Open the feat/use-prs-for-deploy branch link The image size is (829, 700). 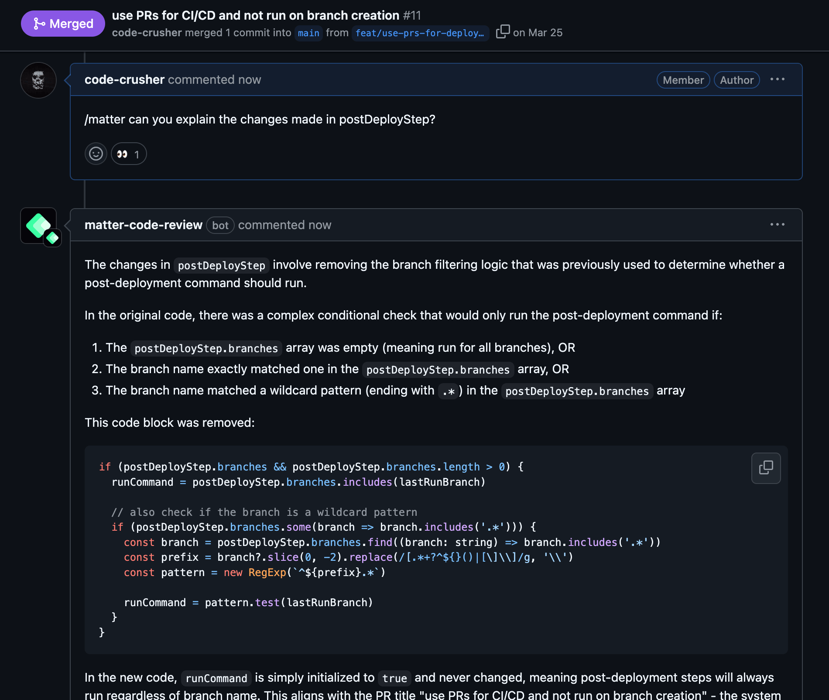coord(420,33)
